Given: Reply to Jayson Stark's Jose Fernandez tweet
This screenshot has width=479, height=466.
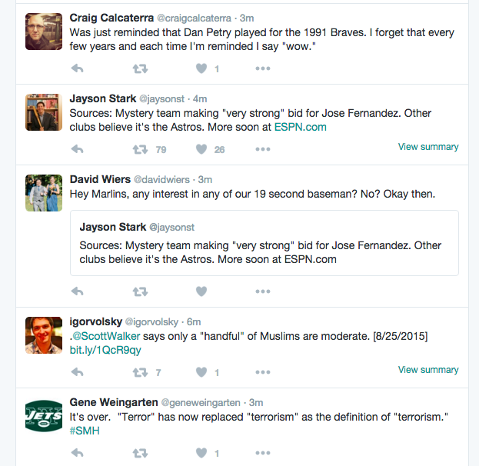Looking at the screenshot, I should click(77, 149).
